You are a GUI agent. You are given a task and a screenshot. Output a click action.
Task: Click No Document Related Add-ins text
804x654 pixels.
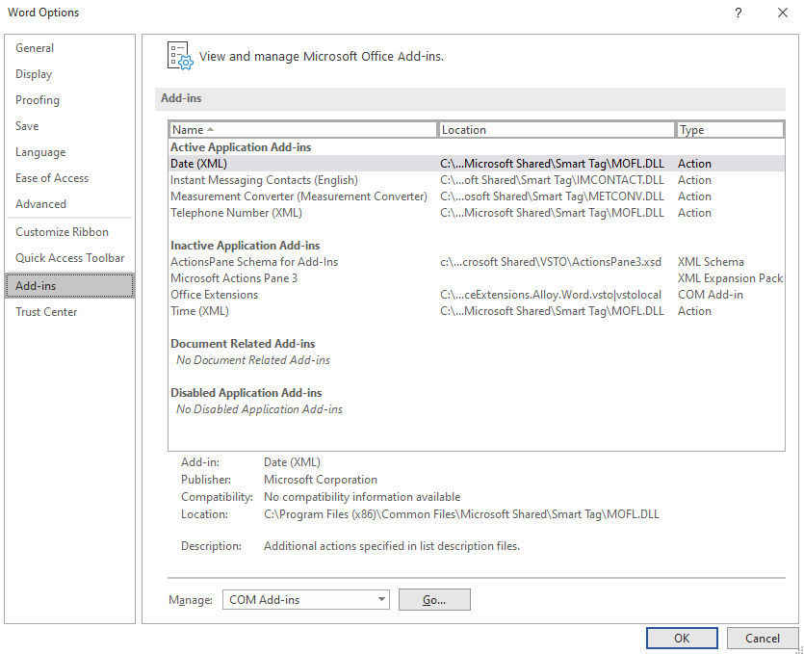click(253, 360)
